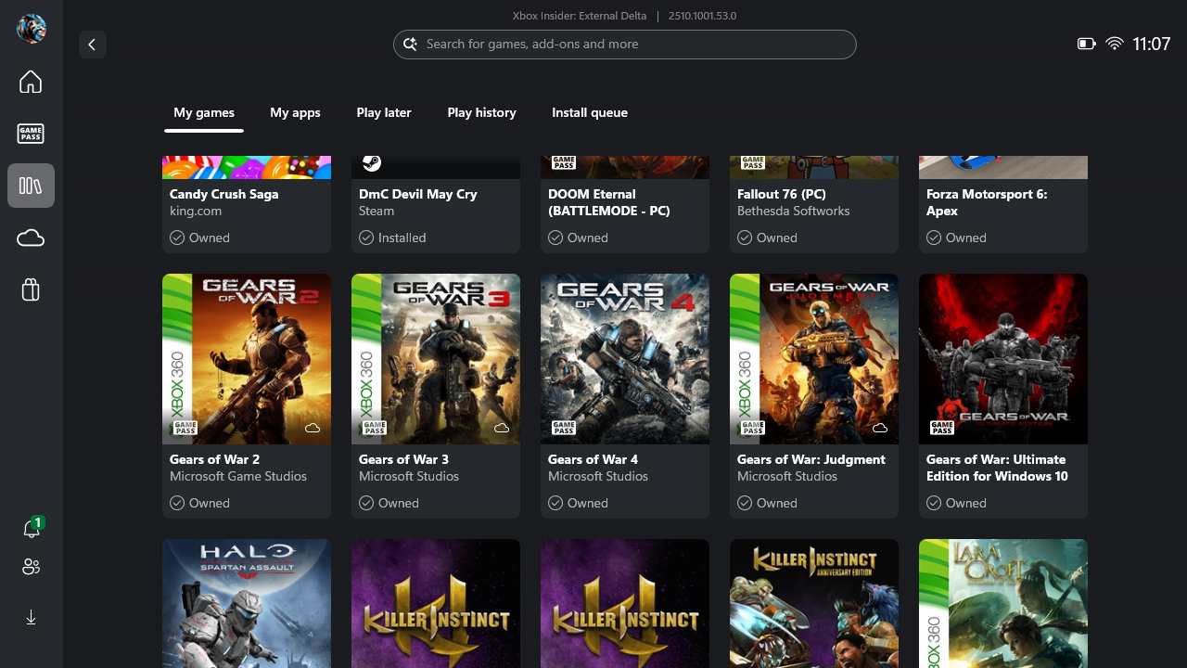
Task: Open Game Pass from the sidebar
Action: [31, 134]
